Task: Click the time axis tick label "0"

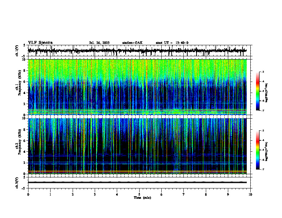Action: tap(28, 194)
